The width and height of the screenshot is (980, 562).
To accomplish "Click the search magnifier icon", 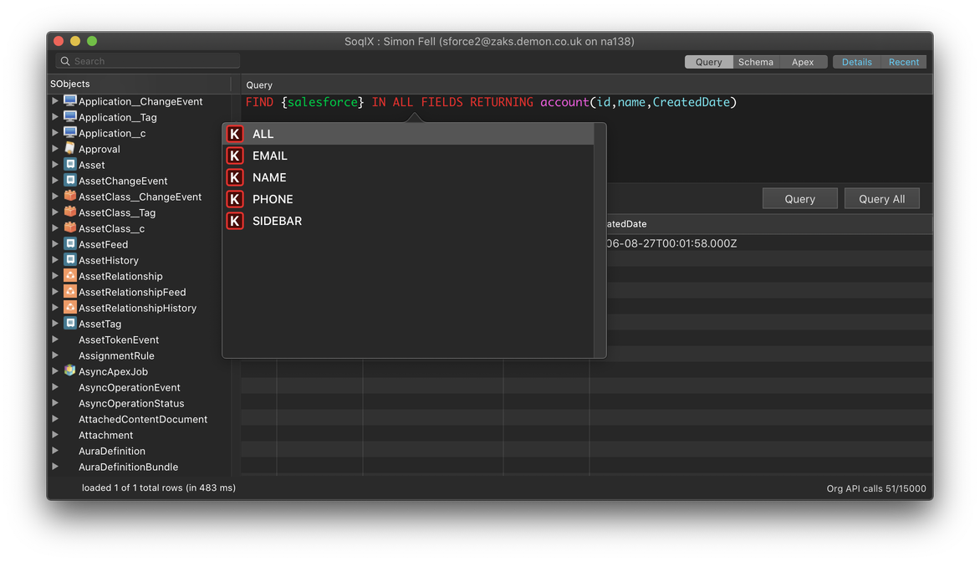I will pos(65,61).
